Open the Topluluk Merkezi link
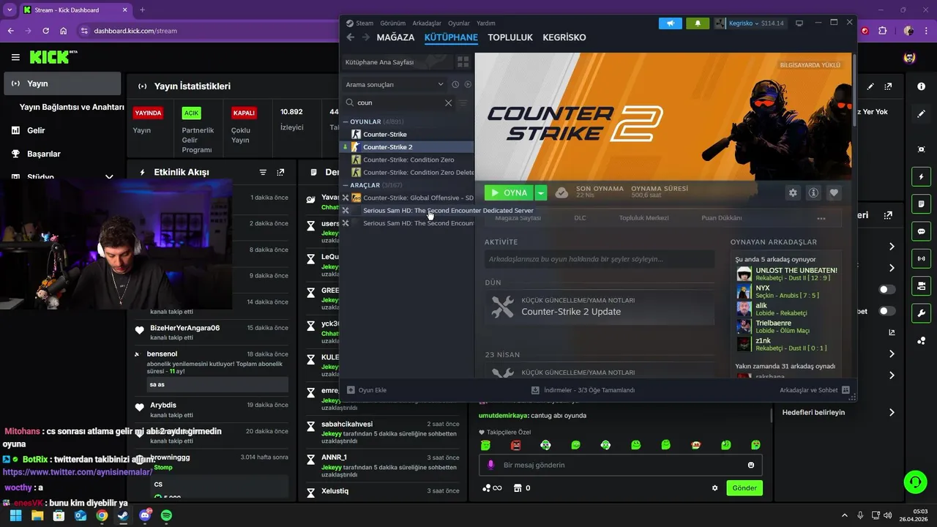This screenshot has height=527, width=937. click(x=644, y=218)
